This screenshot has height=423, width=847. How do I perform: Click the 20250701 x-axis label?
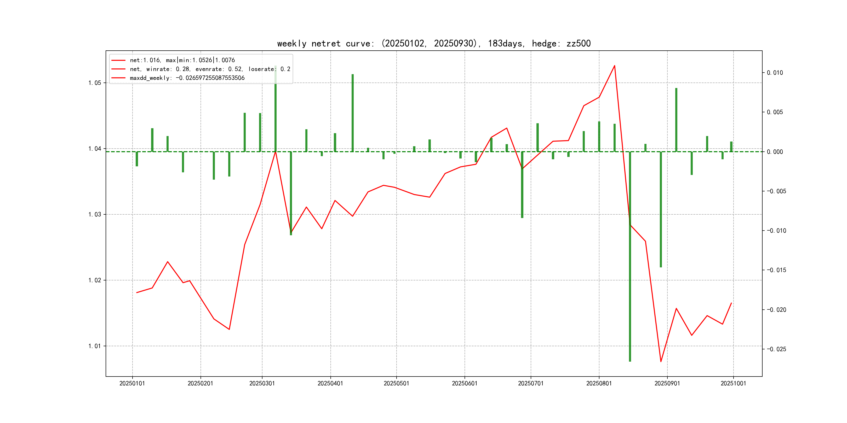click(531, 383)
